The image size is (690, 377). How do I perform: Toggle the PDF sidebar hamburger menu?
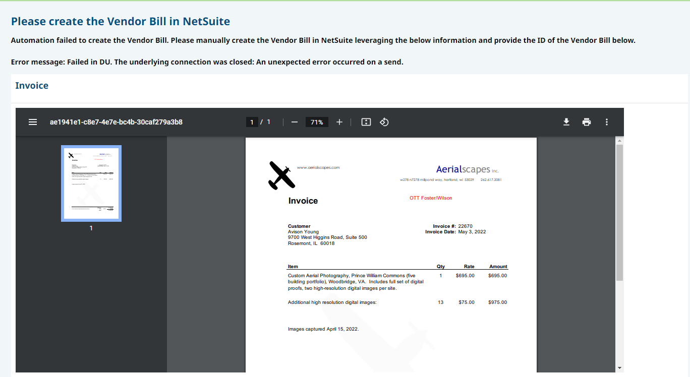[33, 122]
